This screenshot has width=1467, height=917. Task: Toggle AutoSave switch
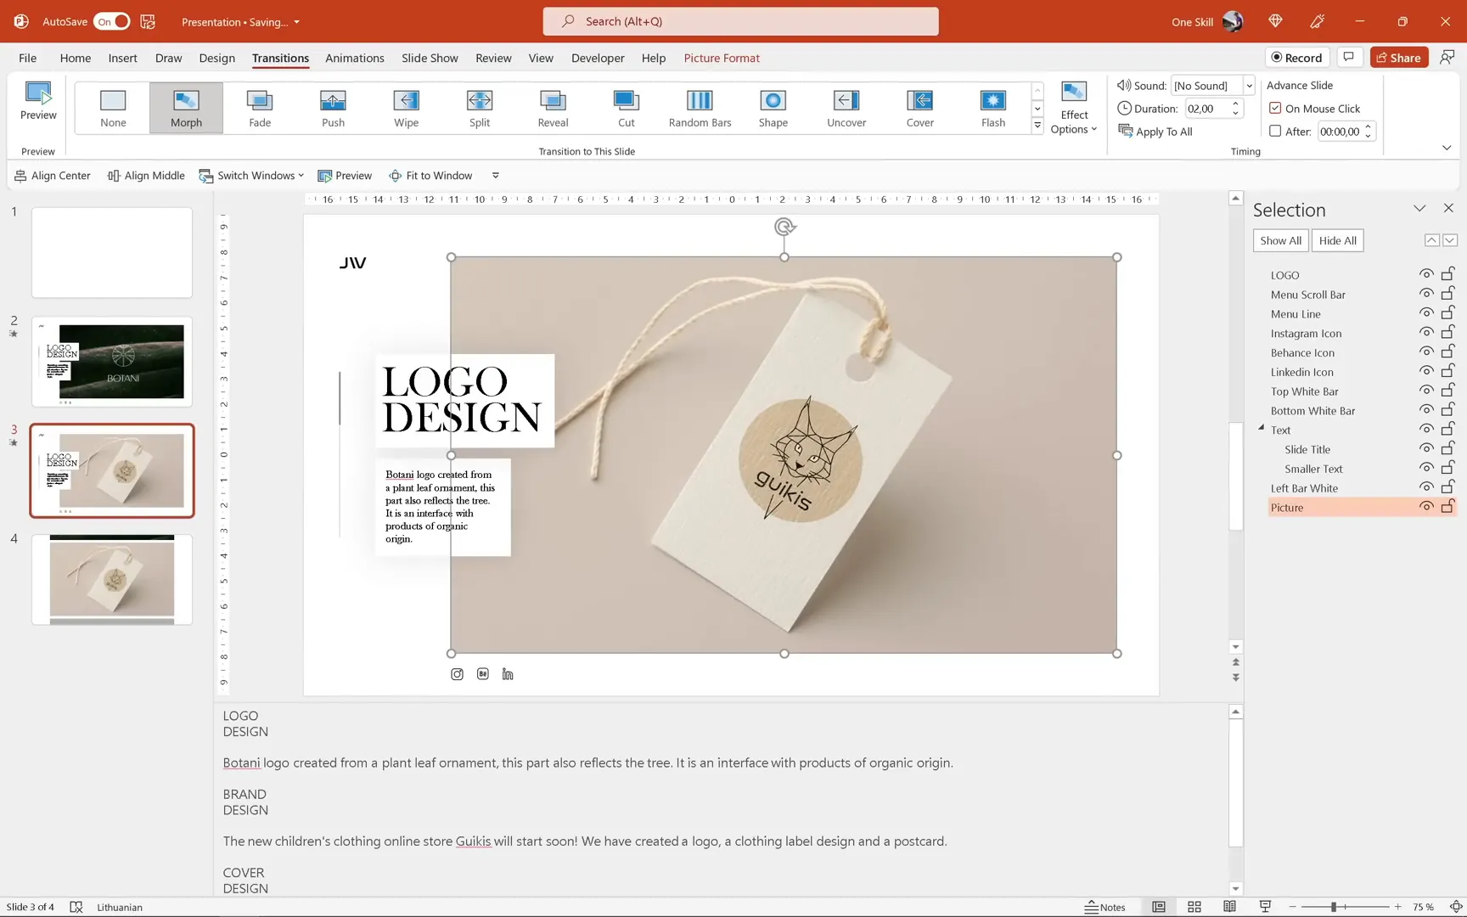pos(111,21)
